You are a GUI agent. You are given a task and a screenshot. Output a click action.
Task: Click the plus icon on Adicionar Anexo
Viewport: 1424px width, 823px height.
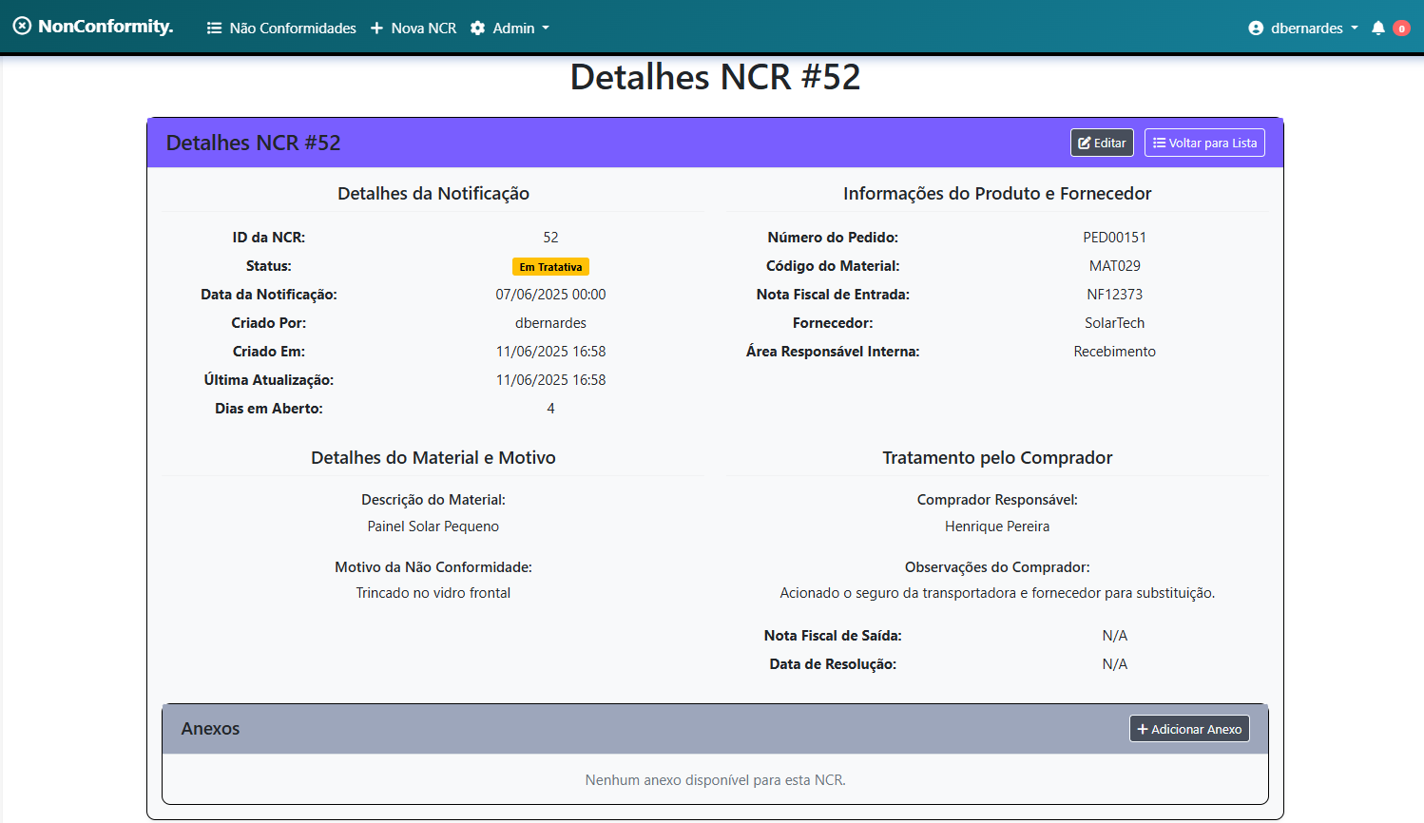coord(1143,730)
